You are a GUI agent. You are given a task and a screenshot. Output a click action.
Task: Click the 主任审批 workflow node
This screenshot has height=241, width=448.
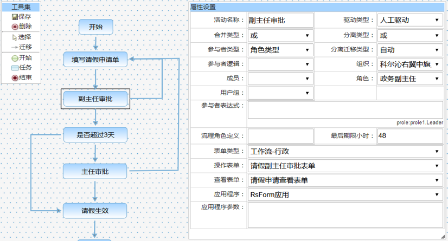click(x=95, y=172)
